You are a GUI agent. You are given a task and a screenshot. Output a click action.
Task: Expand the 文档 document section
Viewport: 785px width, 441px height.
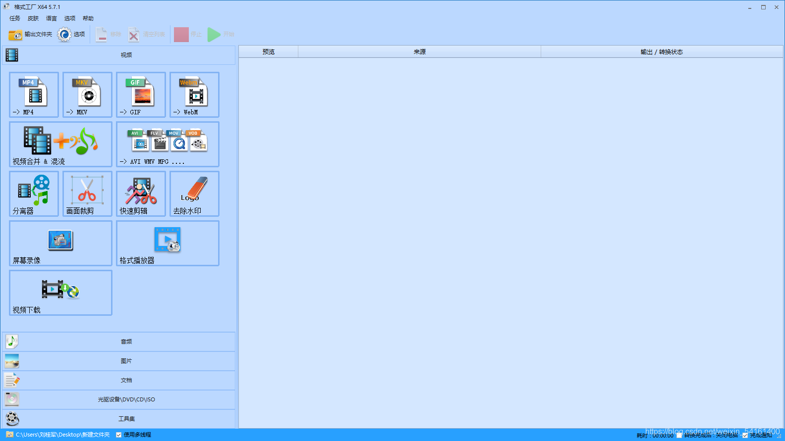[119, 380]
